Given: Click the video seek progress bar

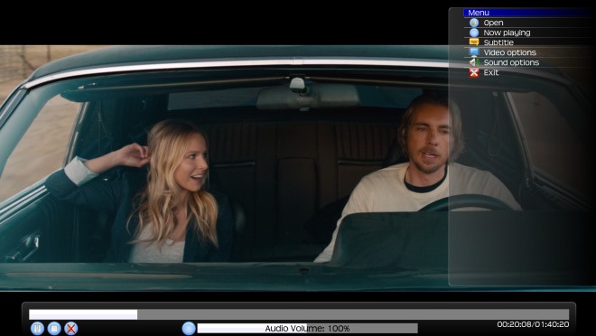Looking at the screenshot, I should pyautogui.click(x=299, y=314).
